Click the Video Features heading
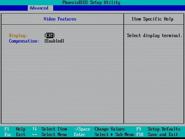 pos(60,19)
